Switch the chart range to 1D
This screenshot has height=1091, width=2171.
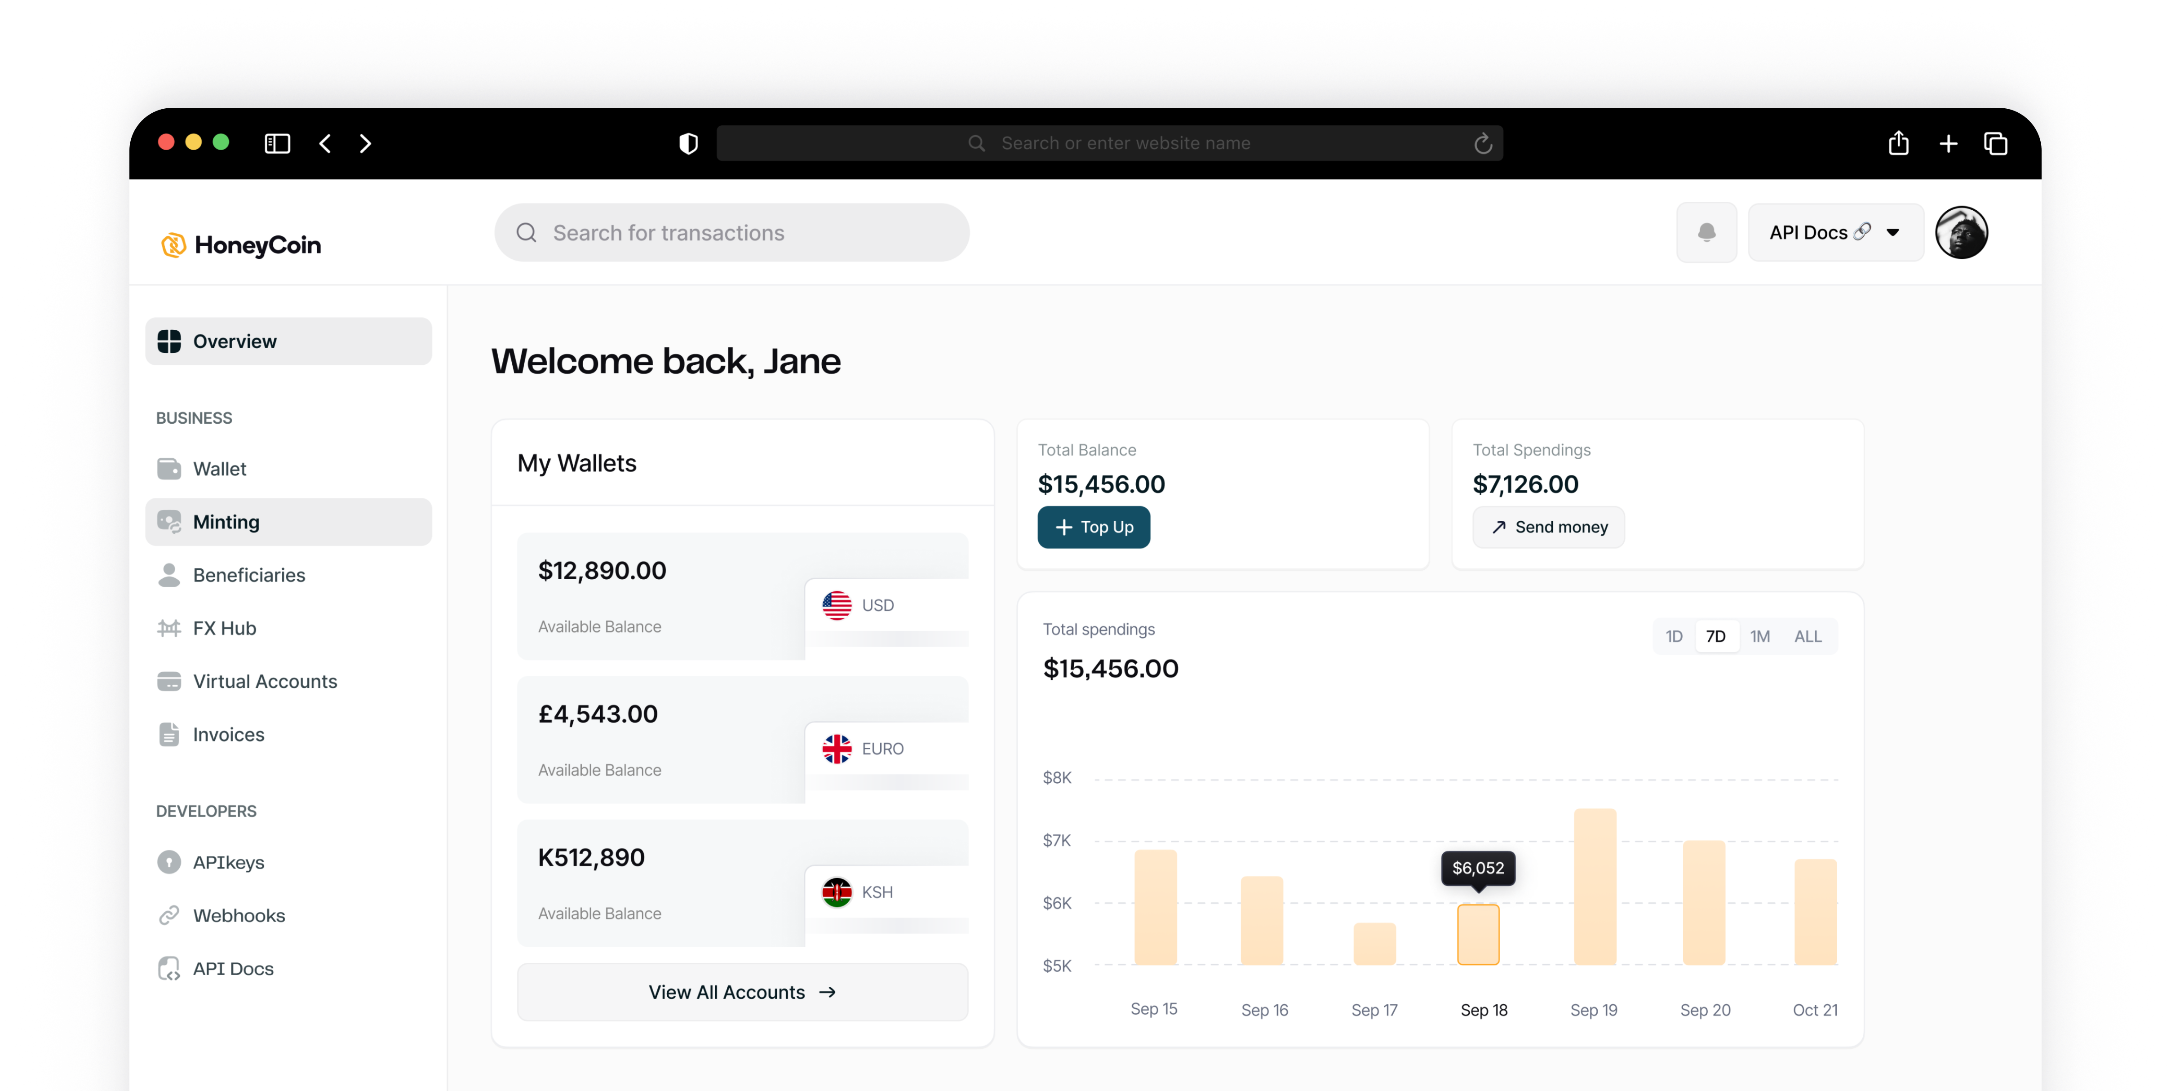pos(1674,636)
